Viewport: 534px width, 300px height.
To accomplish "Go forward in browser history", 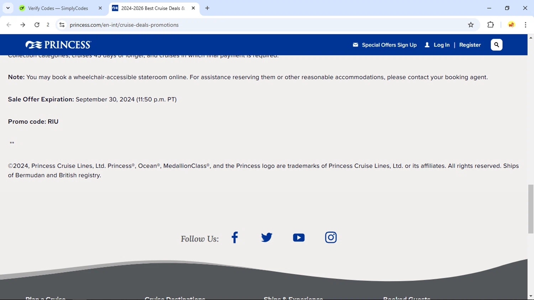I will tap(23, 25).
